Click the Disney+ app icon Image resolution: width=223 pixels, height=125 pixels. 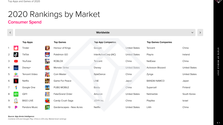(x=16, y=68)
